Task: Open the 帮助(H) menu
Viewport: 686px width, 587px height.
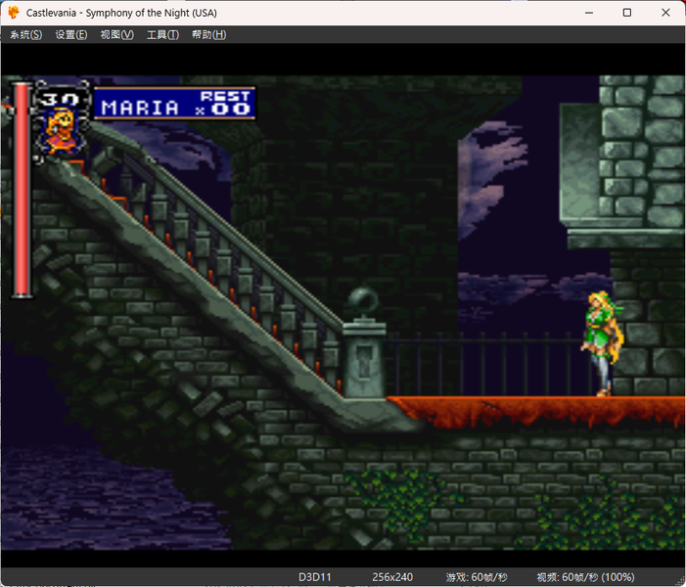Action: pyautogui.click(x=208, y=34)
